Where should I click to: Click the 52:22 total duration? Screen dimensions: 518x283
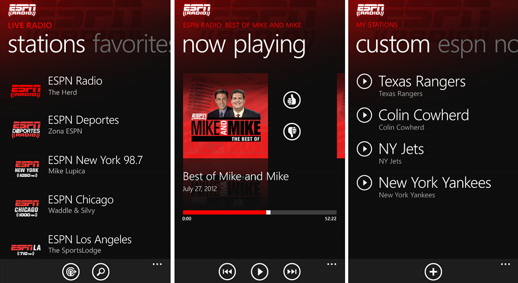[331, 219]
